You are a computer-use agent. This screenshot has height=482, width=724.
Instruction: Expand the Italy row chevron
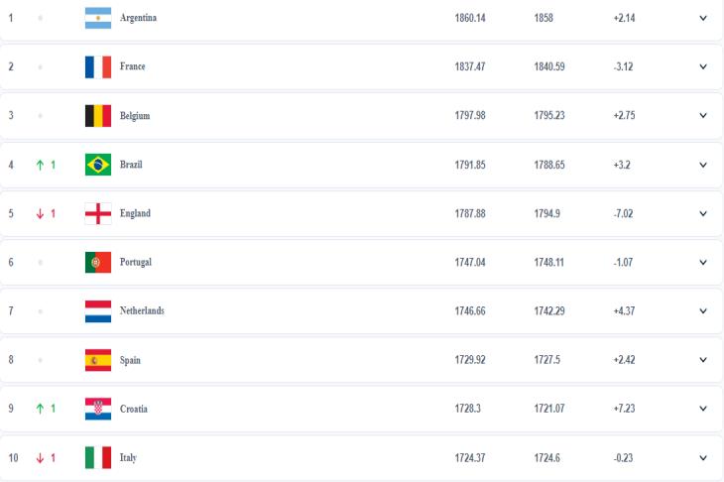(x=703, y=457)
